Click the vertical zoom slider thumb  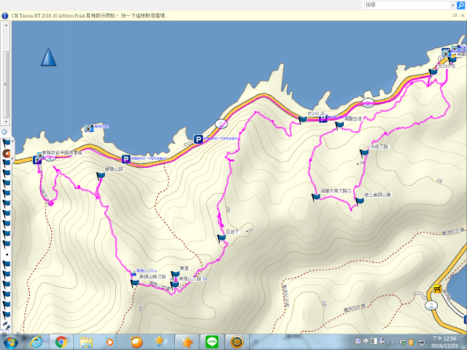tap(6, 85)
